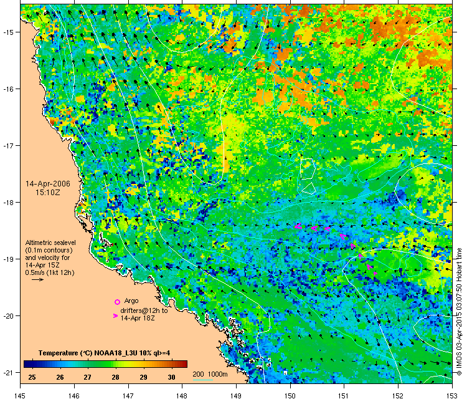Click the colorbar value 27
The width and height of the screenshot is (467, 399).
pyautogui.click(x=87, y=377)
